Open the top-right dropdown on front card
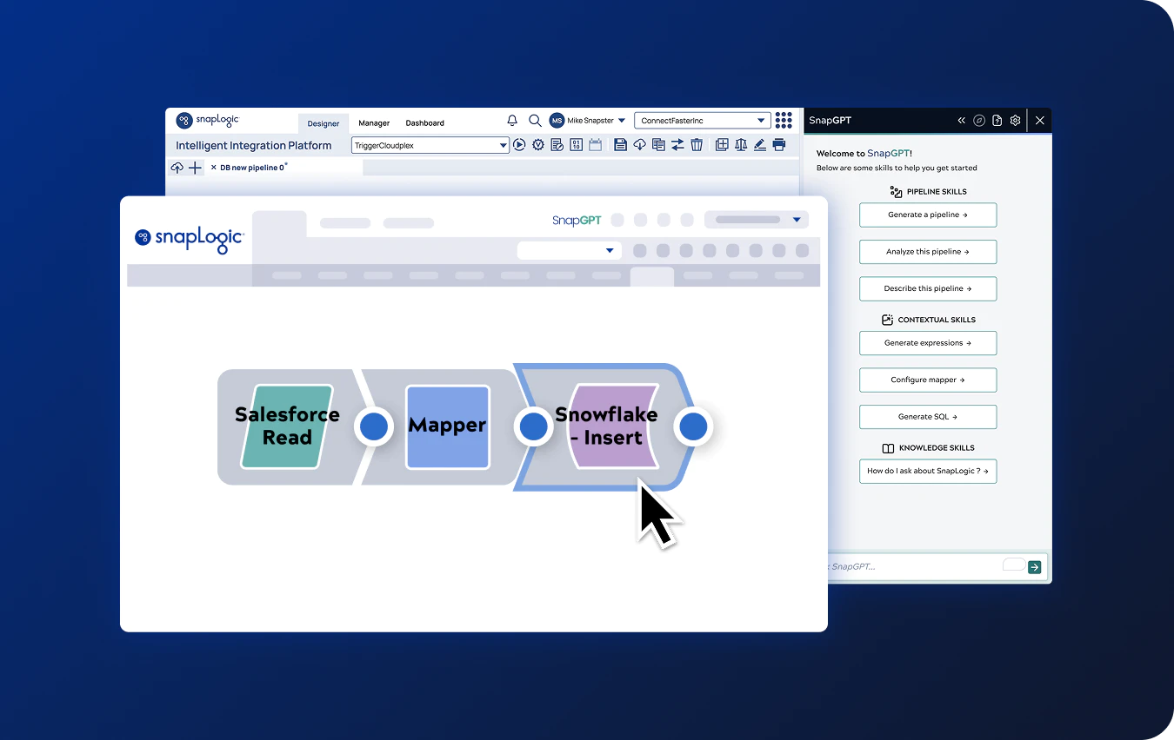Screen dimensions: 1174x740 (757, 220)
